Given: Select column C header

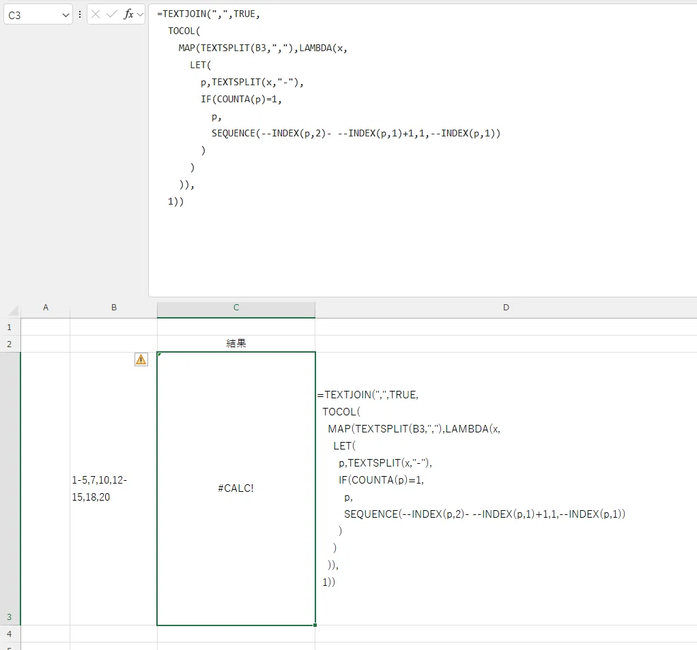Looking at the screenshot, I should click(236, 307).
